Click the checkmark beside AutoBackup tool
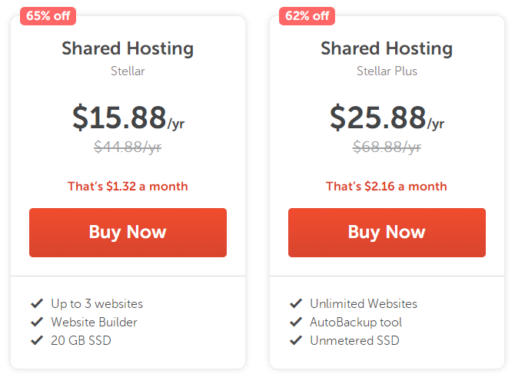The image size is (515, 374). point(295,322)
